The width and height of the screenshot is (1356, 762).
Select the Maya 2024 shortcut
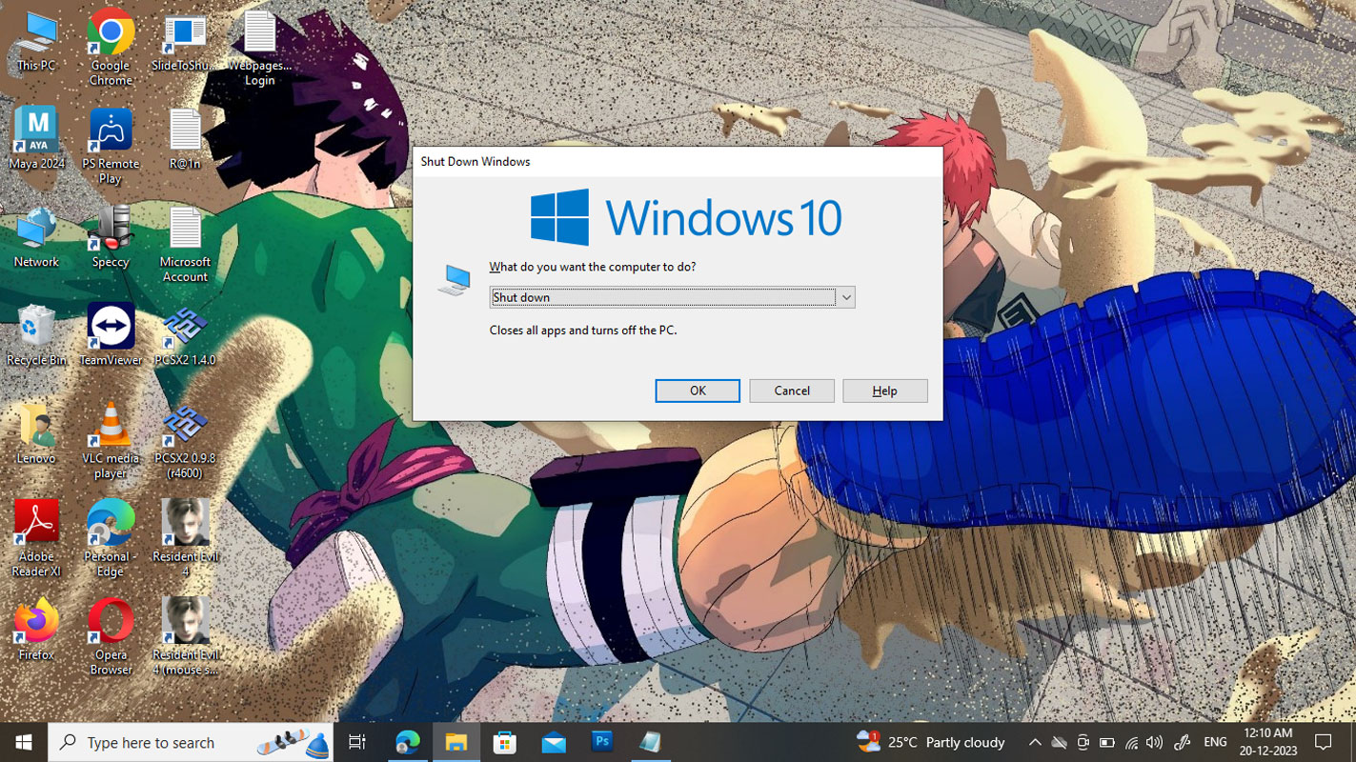tap(36, 138)
